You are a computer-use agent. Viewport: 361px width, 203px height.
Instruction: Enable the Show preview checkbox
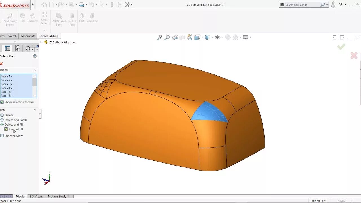[2, 136]
